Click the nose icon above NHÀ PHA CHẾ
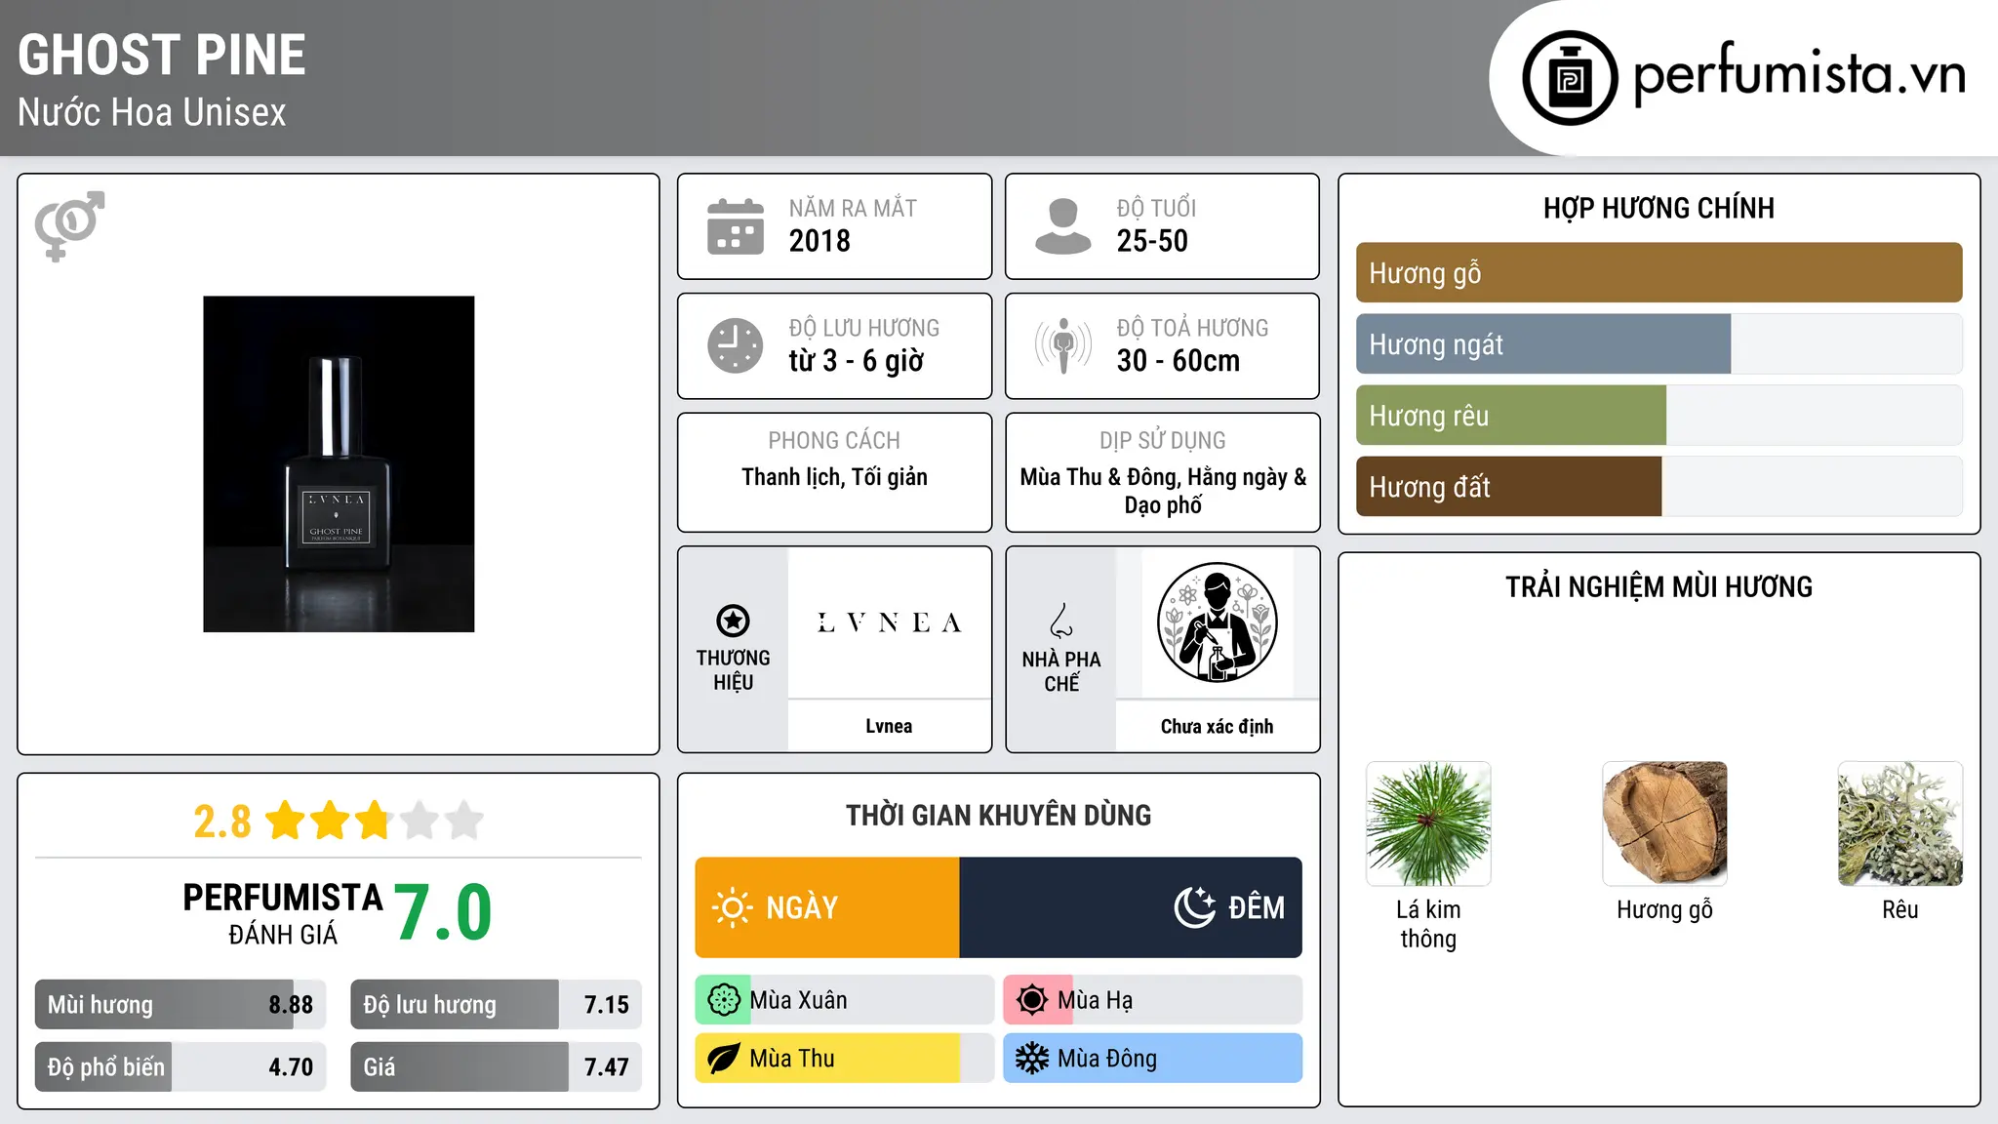 point(1061,621)
